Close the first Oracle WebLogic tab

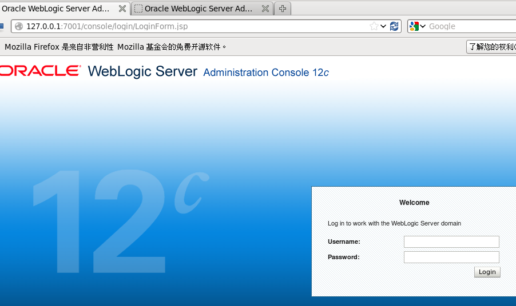tap(122, 9)
